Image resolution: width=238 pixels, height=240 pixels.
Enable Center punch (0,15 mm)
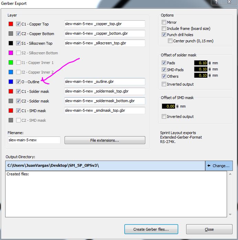[x=170, y=41]
